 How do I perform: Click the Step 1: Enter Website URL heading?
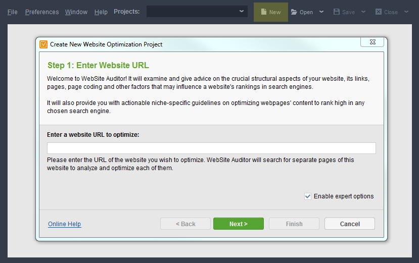[98, 66]
